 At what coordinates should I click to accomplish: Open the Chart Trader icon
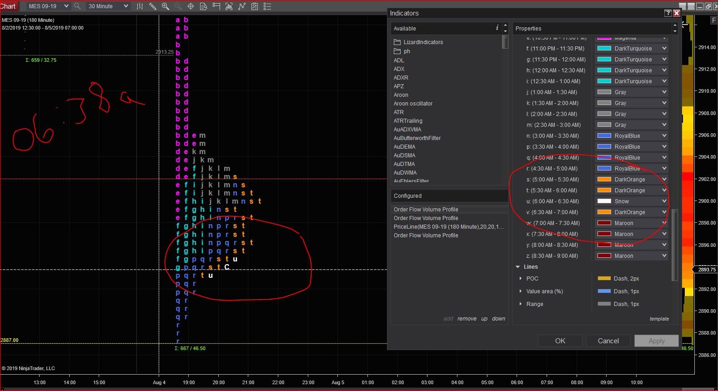tap(216, 6)
